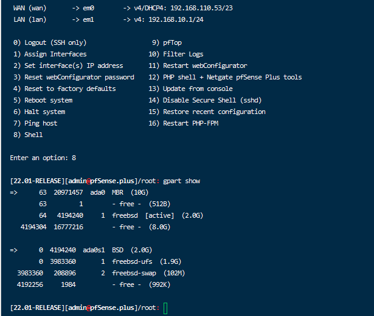This screenshot has height=316, width=374.
Task: Click the "freebsd-swap" partition row
Action: [135, 273]
